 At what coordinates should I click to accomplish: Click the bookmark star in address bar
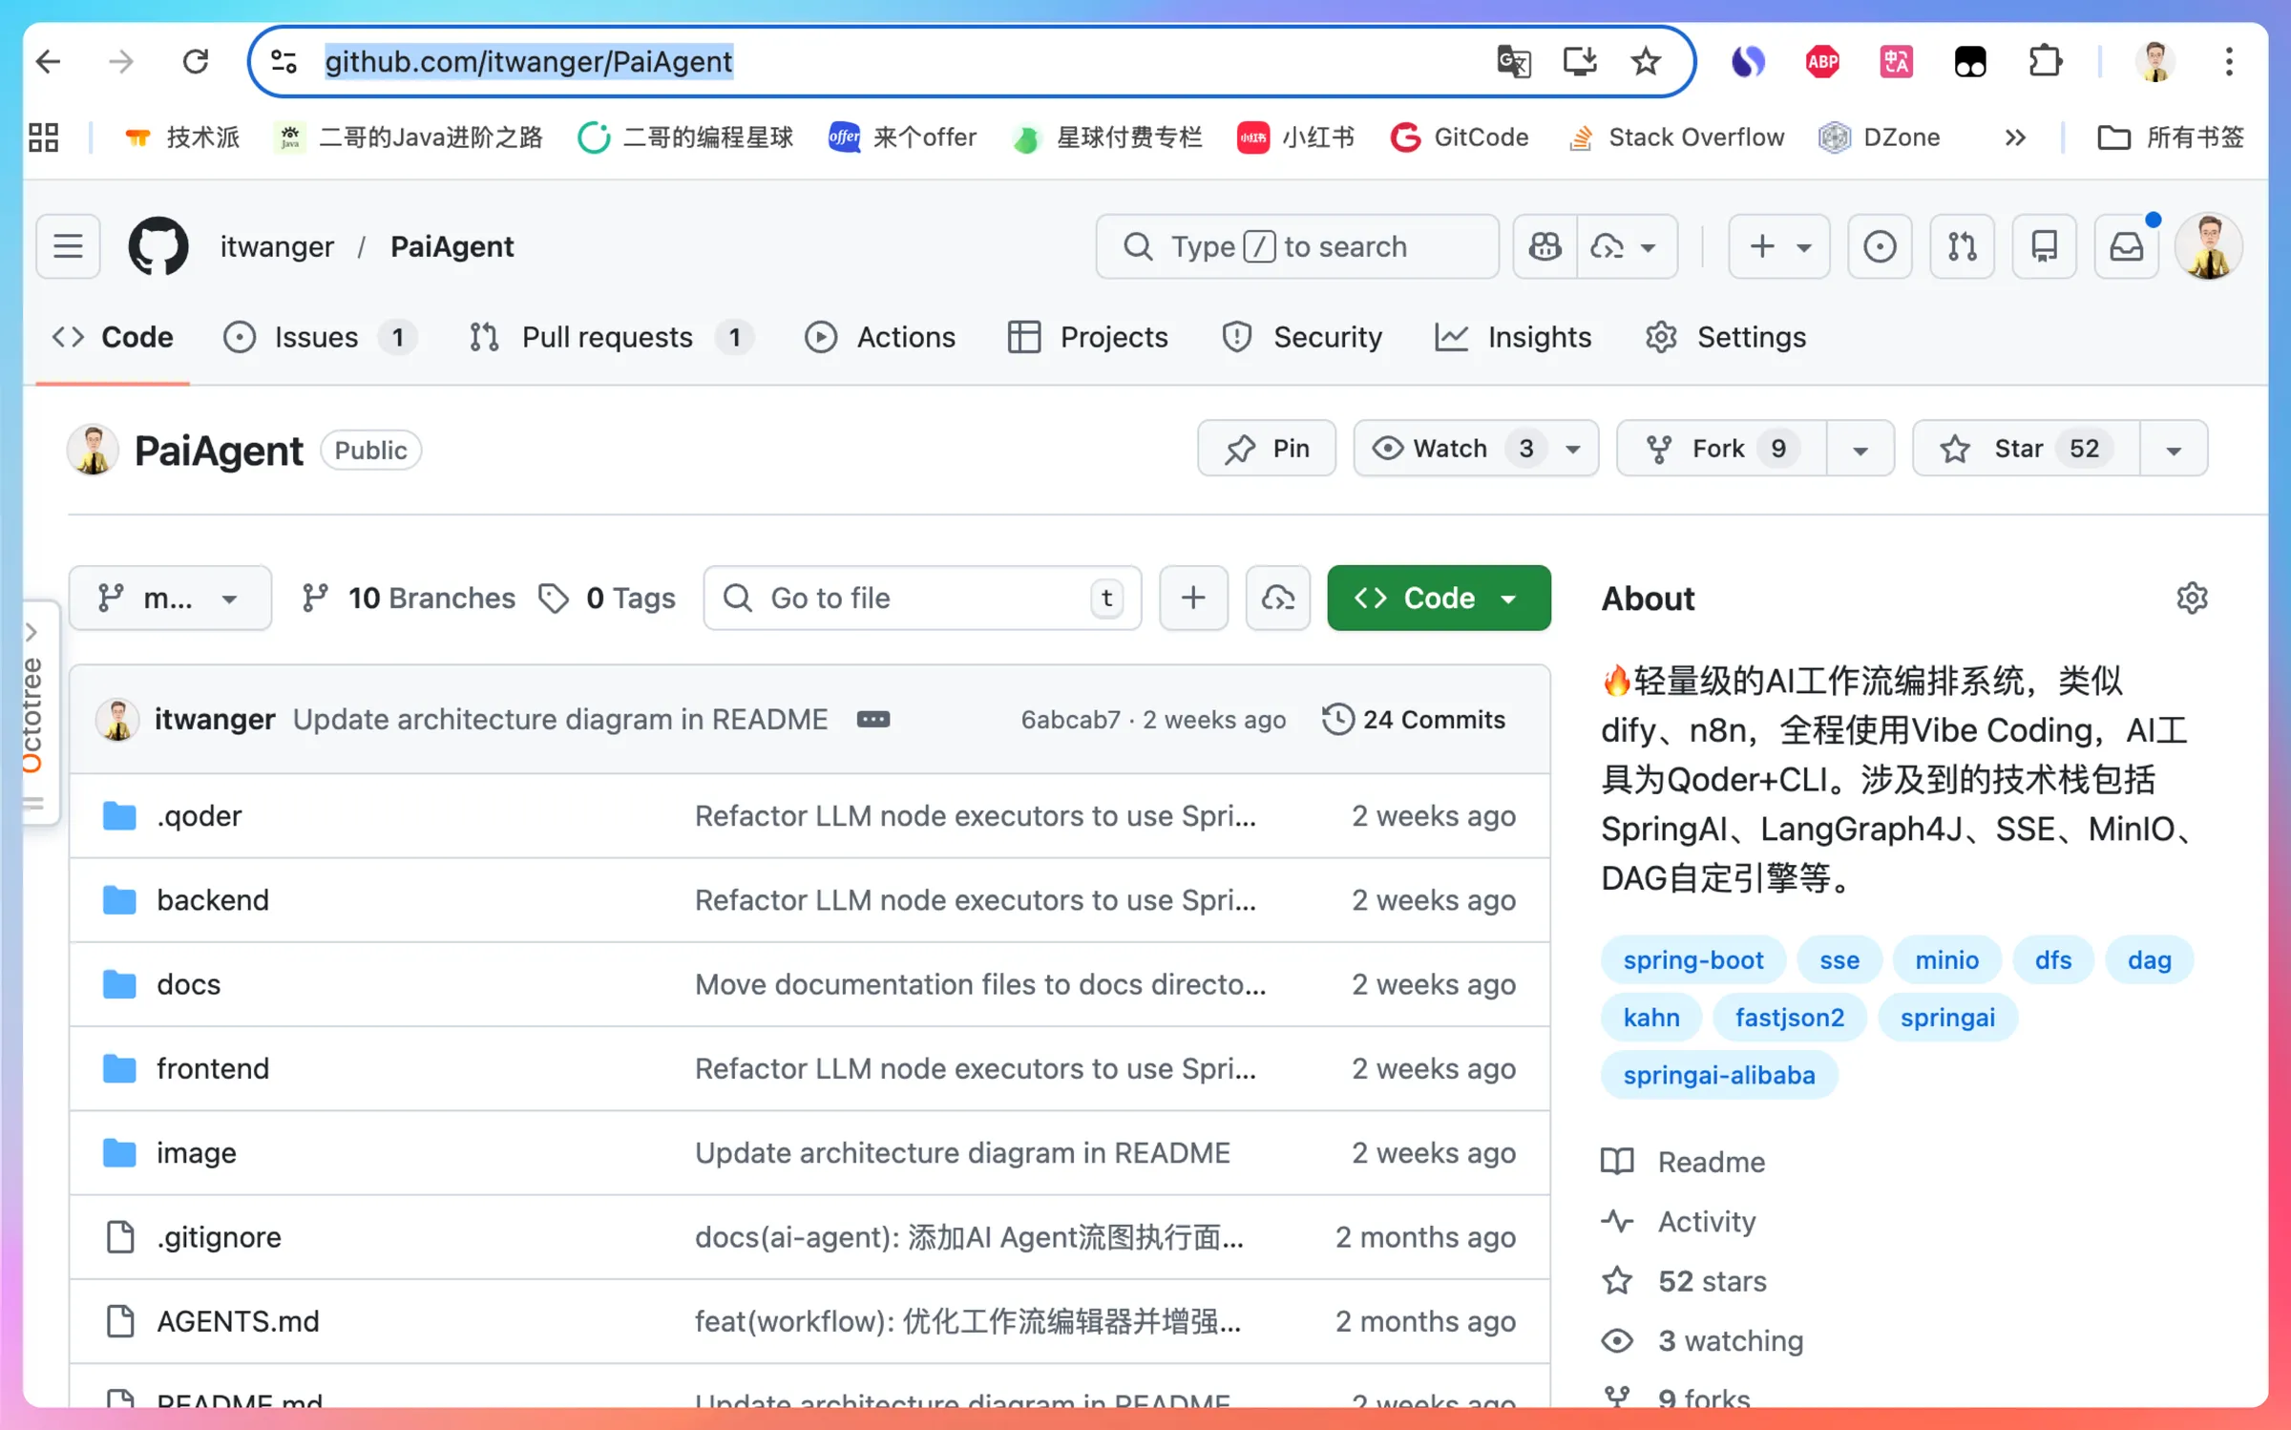click(1645, 62)
